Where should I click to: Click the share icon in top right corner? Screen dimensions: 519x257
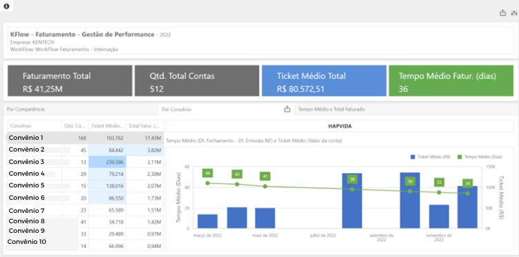click(x=502, y=13)
